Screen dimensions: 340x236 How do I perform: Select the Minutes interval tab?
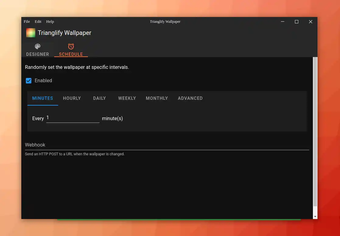pos(43,98)
